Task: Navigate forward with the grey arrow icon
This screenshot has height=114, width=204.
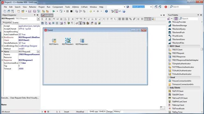Action: point(98,11)
